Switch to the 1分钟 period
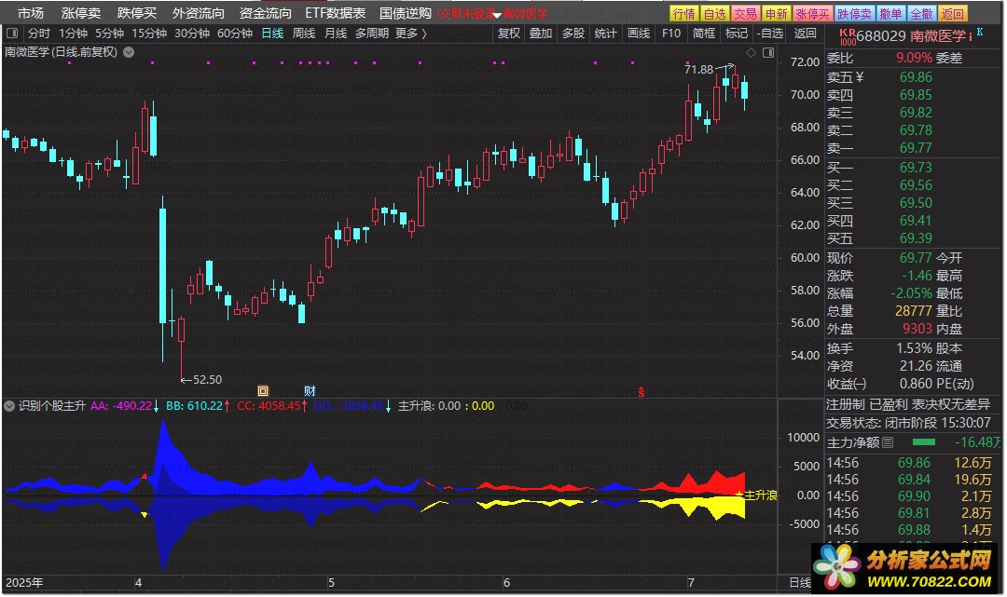The width and height of the screenshot is (1007, 597). [x=74, y=33]
